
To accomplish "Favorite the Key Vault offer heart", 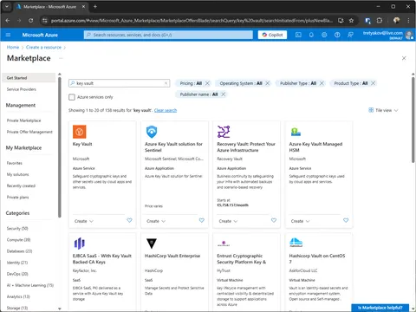I will [x=129, y=220].
